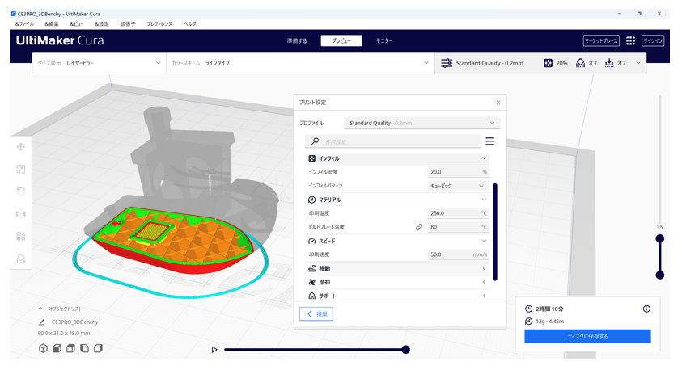This screenshot has height=370, width=682.
Task: Open the Per Model Settings tool
Action: click(20, 236)
